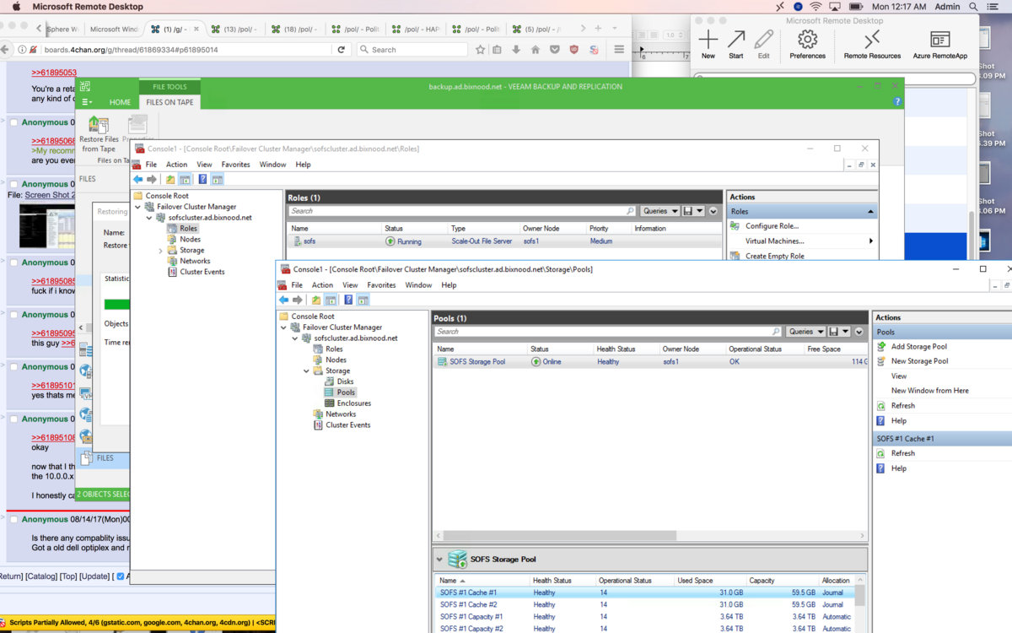1012x633 pixels.
Task: Click Help under SOFS #1 Cache #1 actions
Action: tap(898, 468)
